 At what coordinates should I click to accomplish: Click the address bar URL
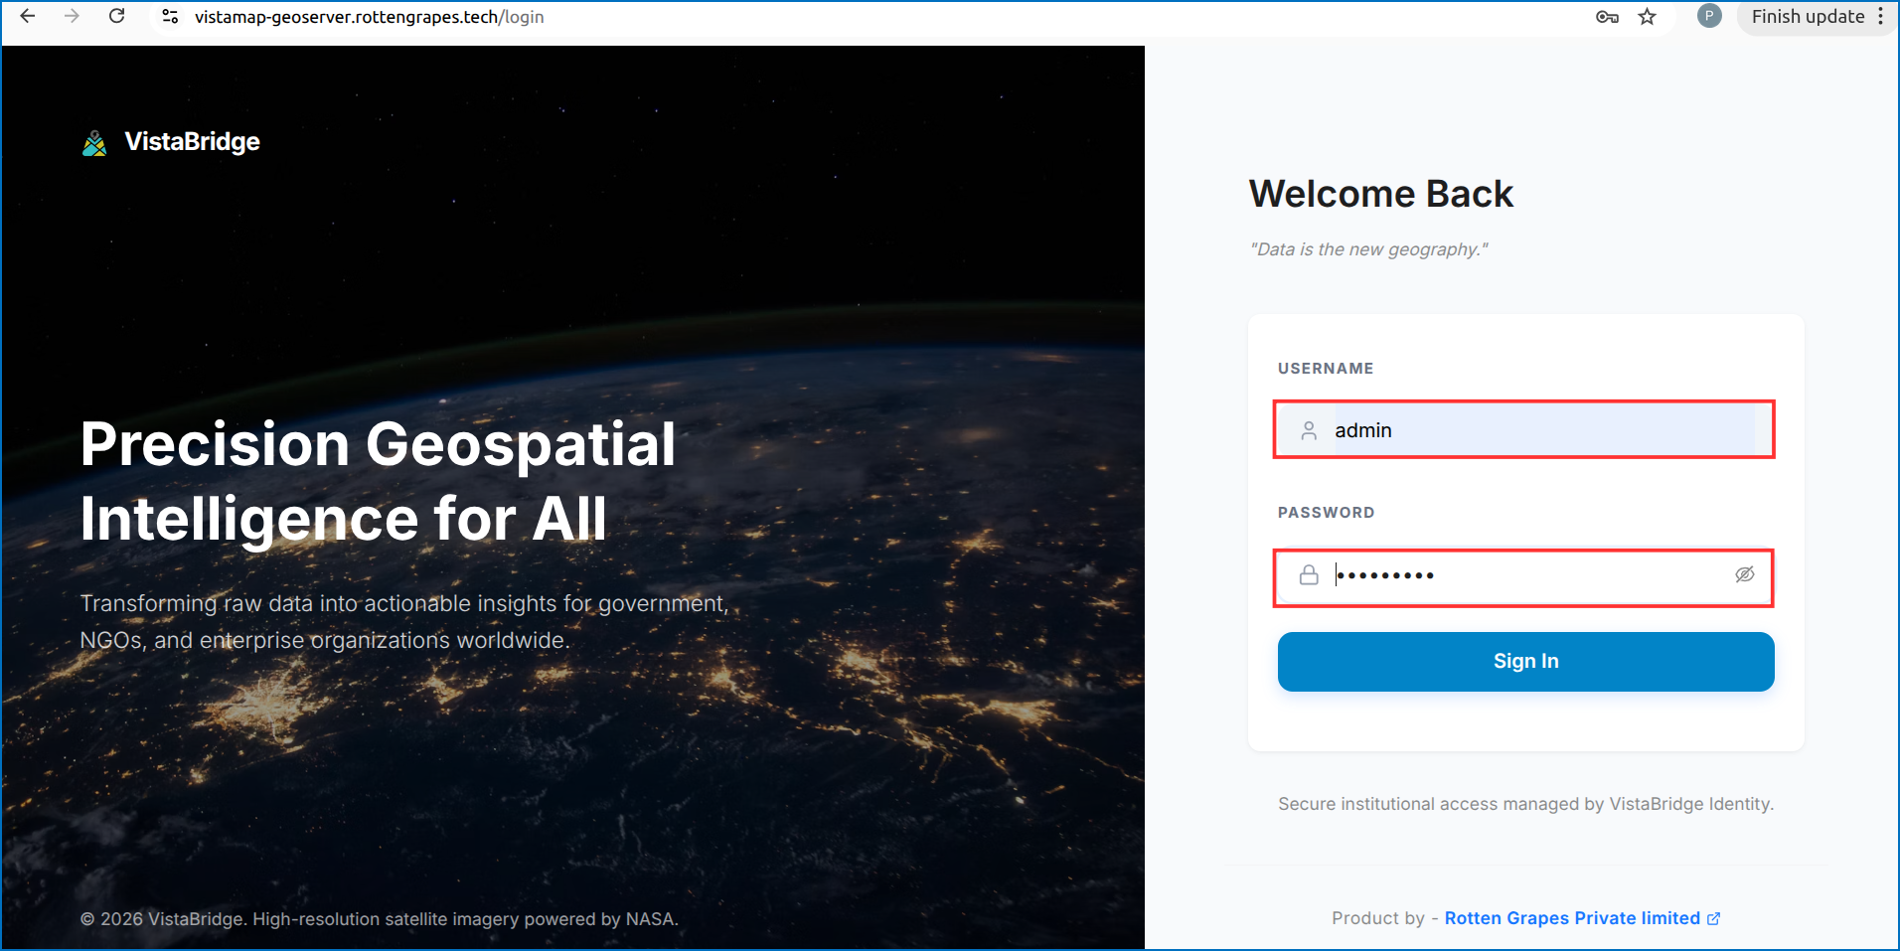pyautogui.click(x=369, y=17)
